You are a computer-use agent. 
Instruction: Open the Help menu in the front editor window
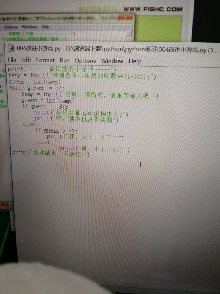[135, 61]
